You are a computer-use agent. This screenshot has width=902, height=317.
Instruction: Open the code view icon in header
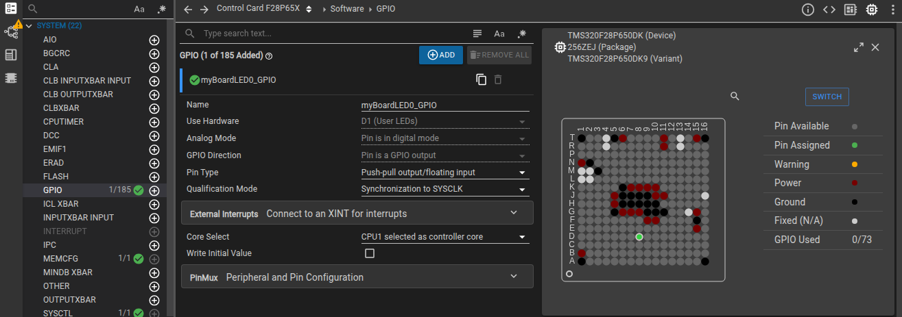click(x=829, y=10)
